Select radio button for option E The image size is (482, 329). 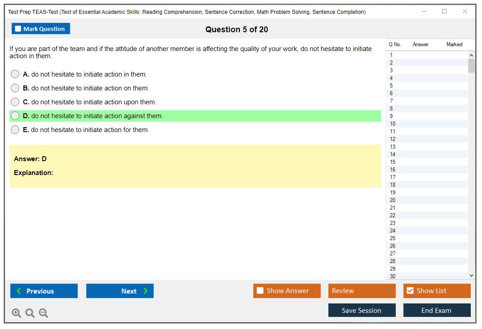coord(15,130)
